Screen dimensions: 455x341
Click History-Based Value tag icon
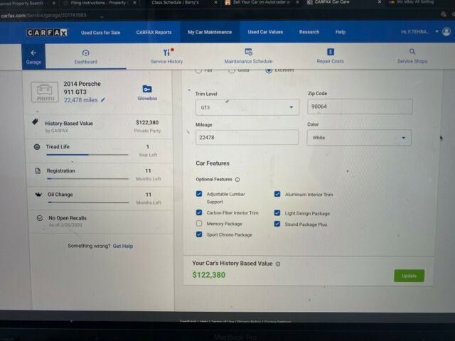coord(35,121)
